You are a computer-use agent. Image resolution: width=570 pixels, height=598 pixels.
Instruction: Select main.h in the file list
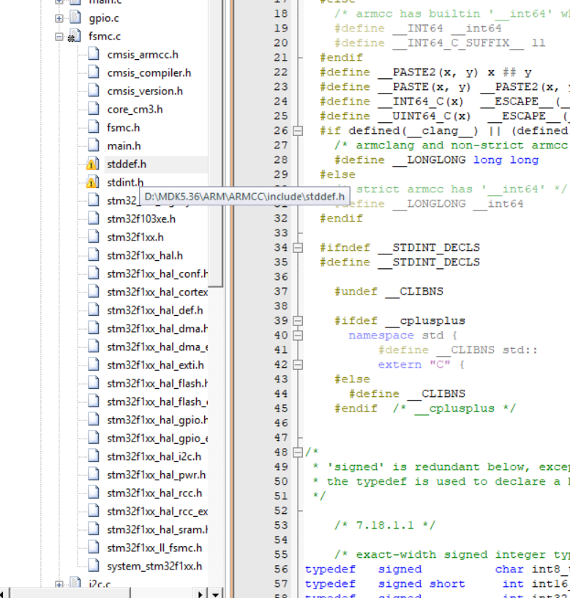point(124,146)
